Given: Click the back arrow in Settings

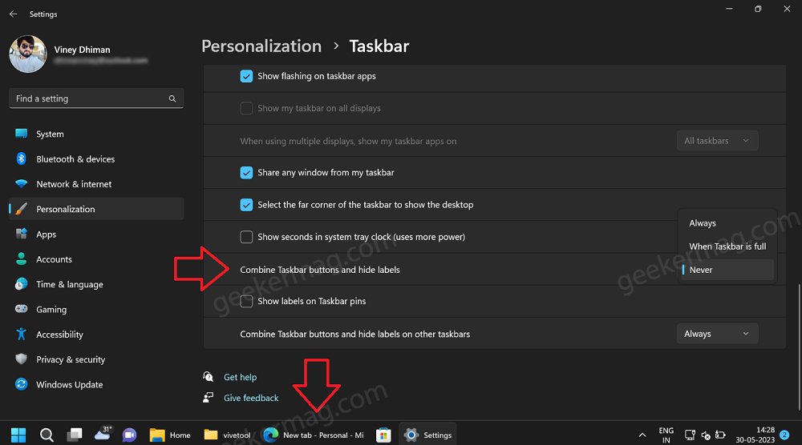Looking at the screenshot, I should tap(14, 14).
